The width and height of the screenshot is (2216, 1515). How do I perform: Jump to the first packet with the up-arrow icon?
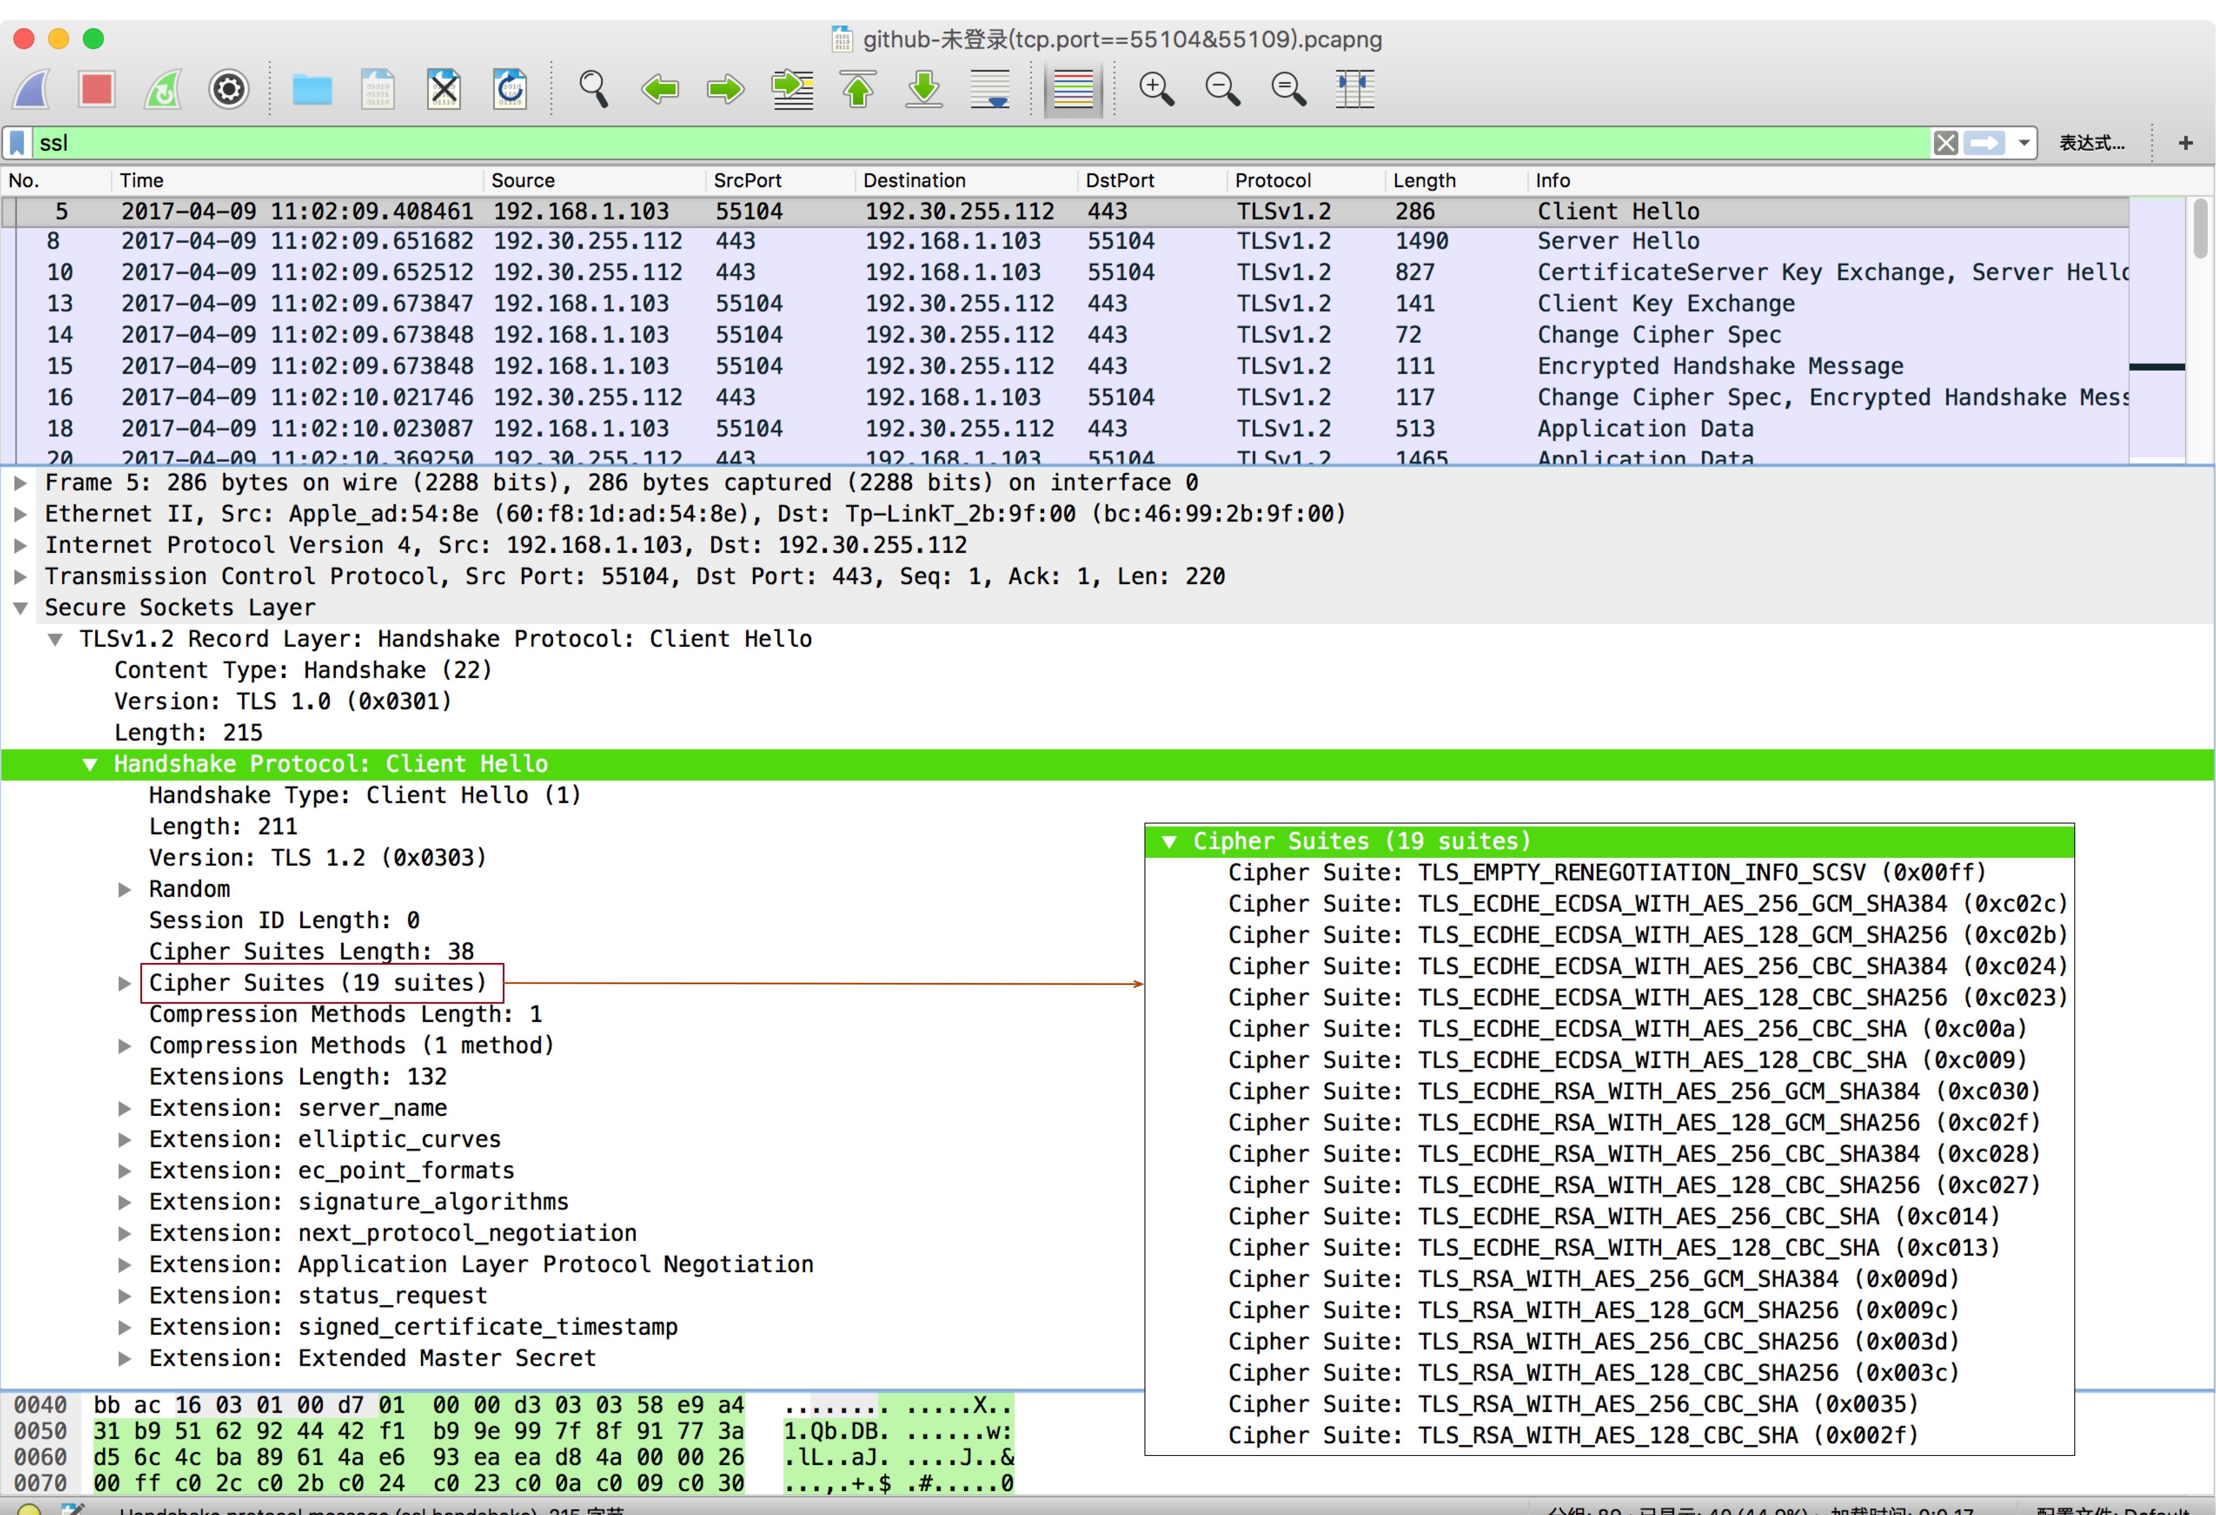click(x=858, y=89)
